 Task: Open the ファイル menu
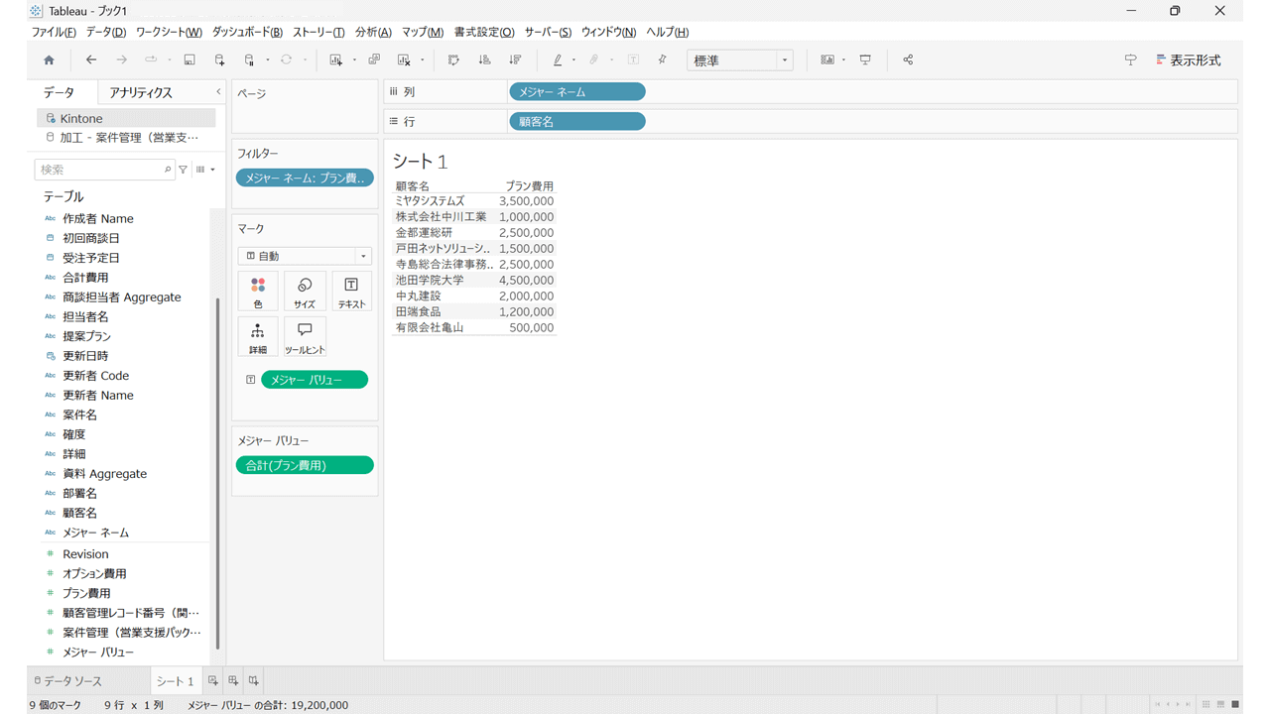[54, 33]
